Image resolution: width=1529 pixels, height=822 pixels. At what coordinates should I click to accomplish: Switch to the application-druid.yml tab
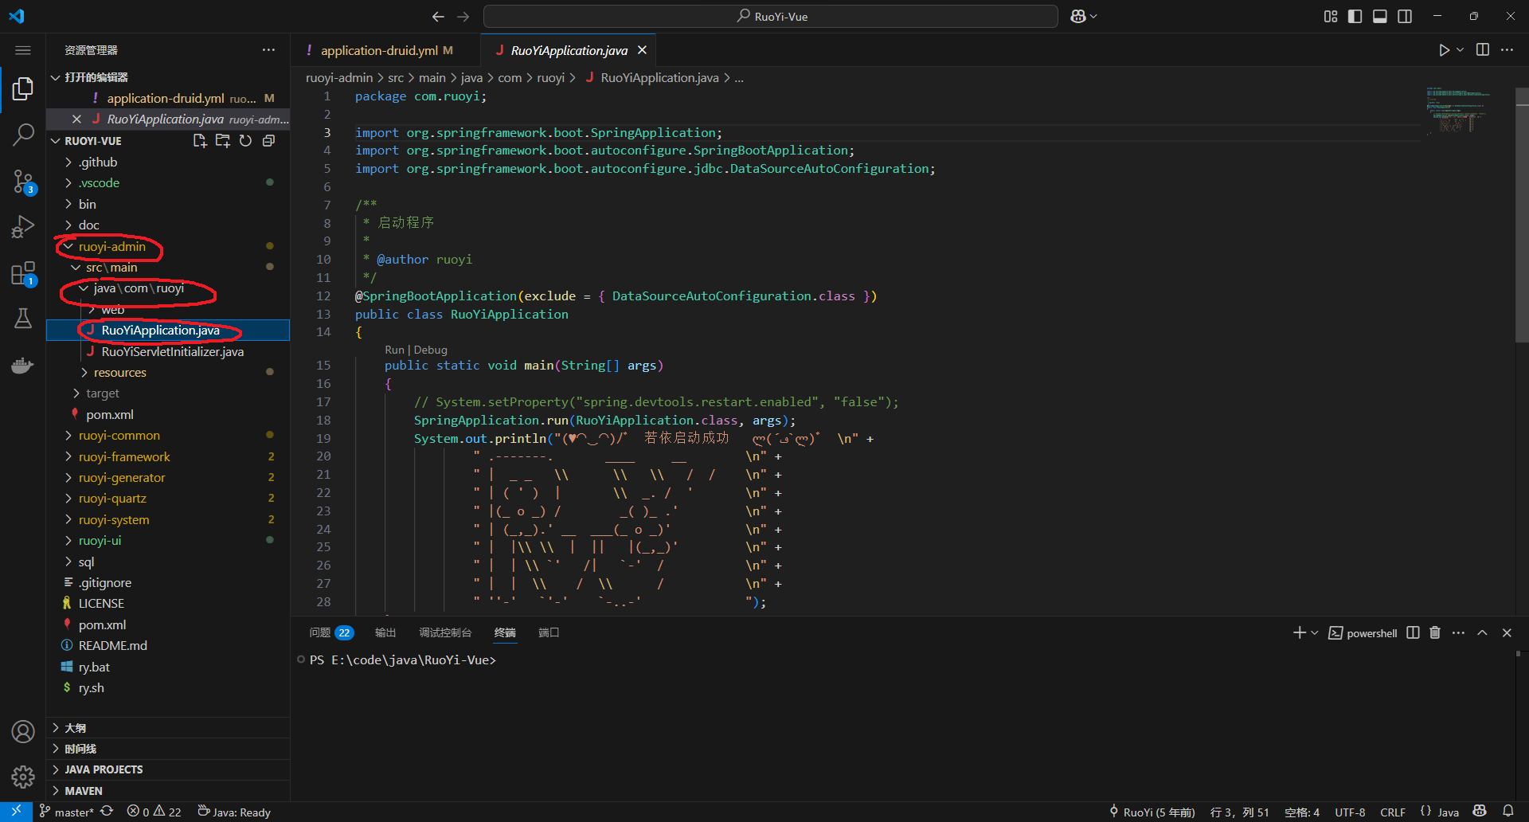tap(379, 50)
